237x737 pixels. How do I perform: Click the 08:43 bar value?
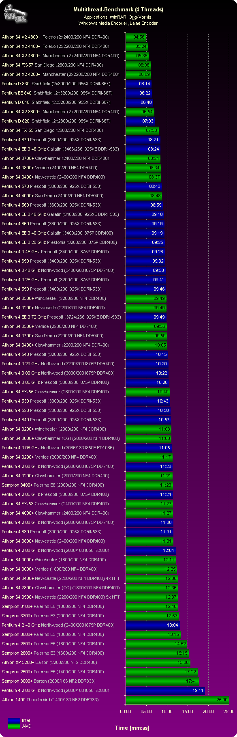point(155,186)
